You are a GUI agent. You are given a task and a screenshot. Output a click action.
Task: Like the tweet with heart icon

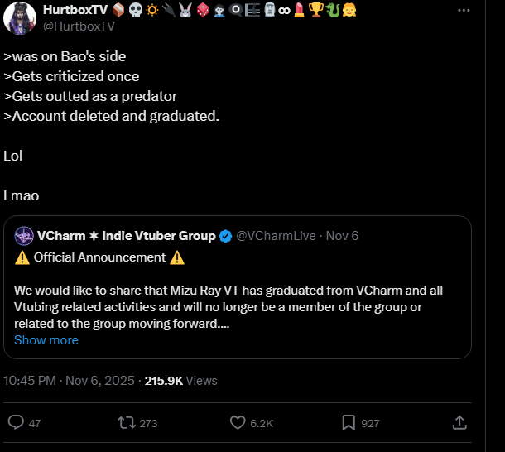[236, 422]
